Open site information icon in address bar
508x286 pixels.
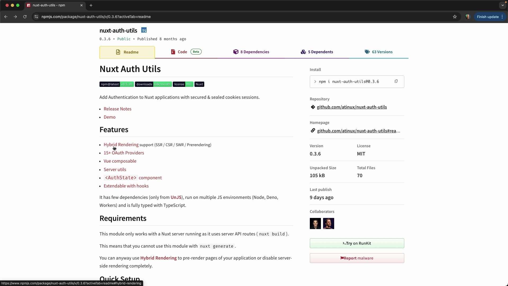pyautogui.click(x=36, y=17)
